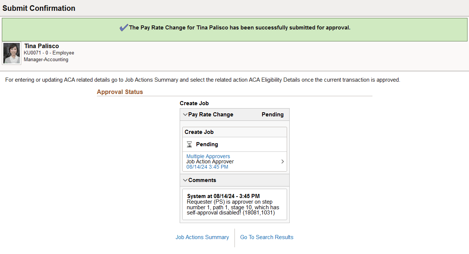Click the blue checkmark in the confirmation banner

click(123, 27)
